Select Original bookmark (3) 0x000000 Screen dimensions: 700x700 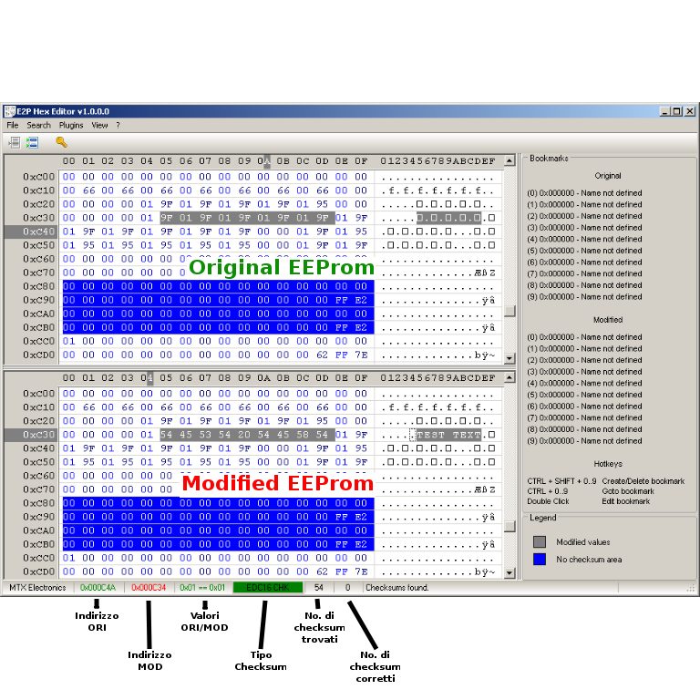click(x=584, y=228)
